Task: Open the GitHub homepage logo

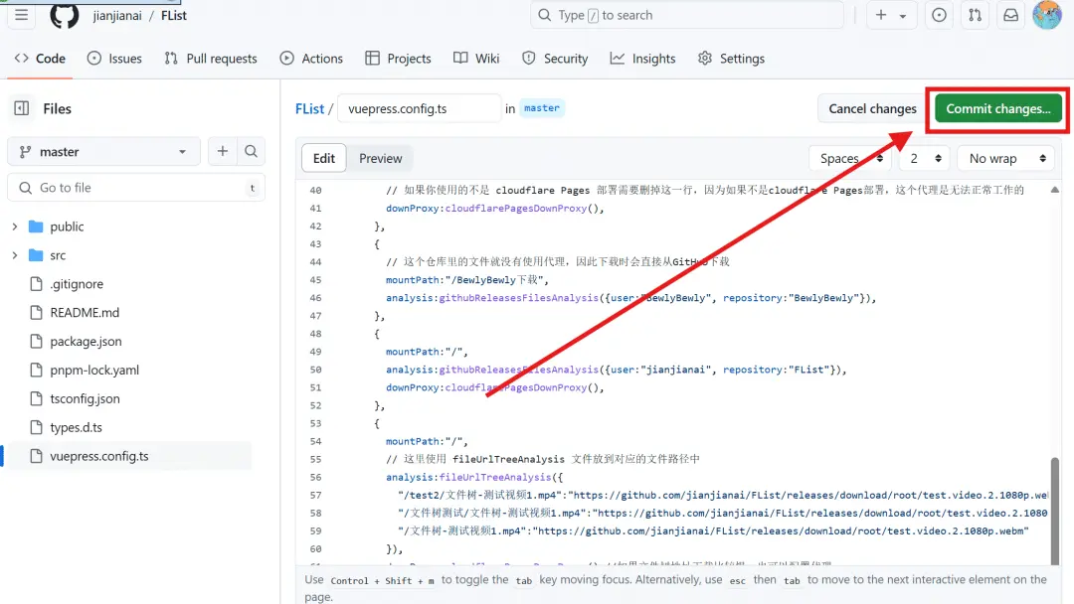Action: [64, 15]
